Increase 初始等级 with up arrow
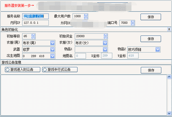Viewport: 172px width, 117px height. coord(33,35)
